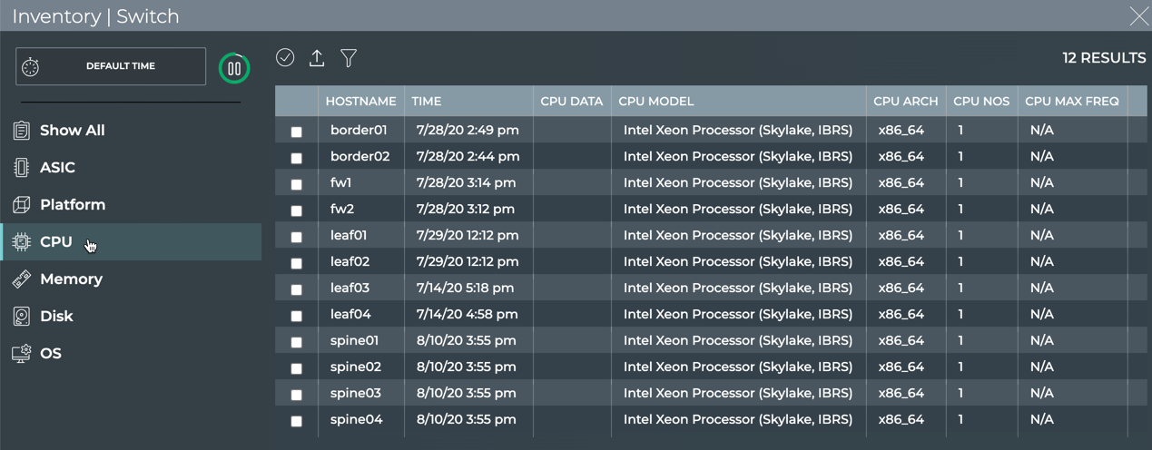Click the ASIC chip icon in sidebar
The image size is (1152, 450).
click(x=22, y=168)
